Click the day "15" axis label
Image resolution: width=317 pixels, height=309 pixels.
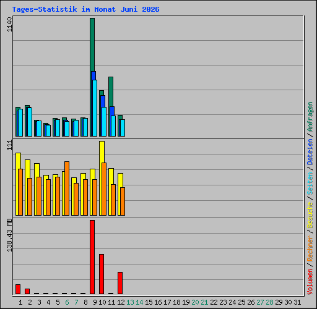(149, 302)
